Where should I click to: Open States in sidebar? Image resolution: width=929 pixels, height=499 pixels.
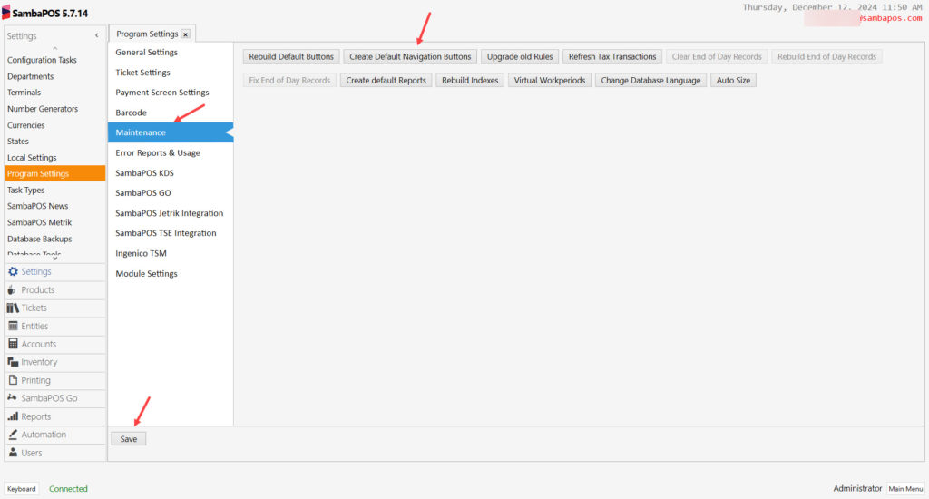(x=54, y=141)
